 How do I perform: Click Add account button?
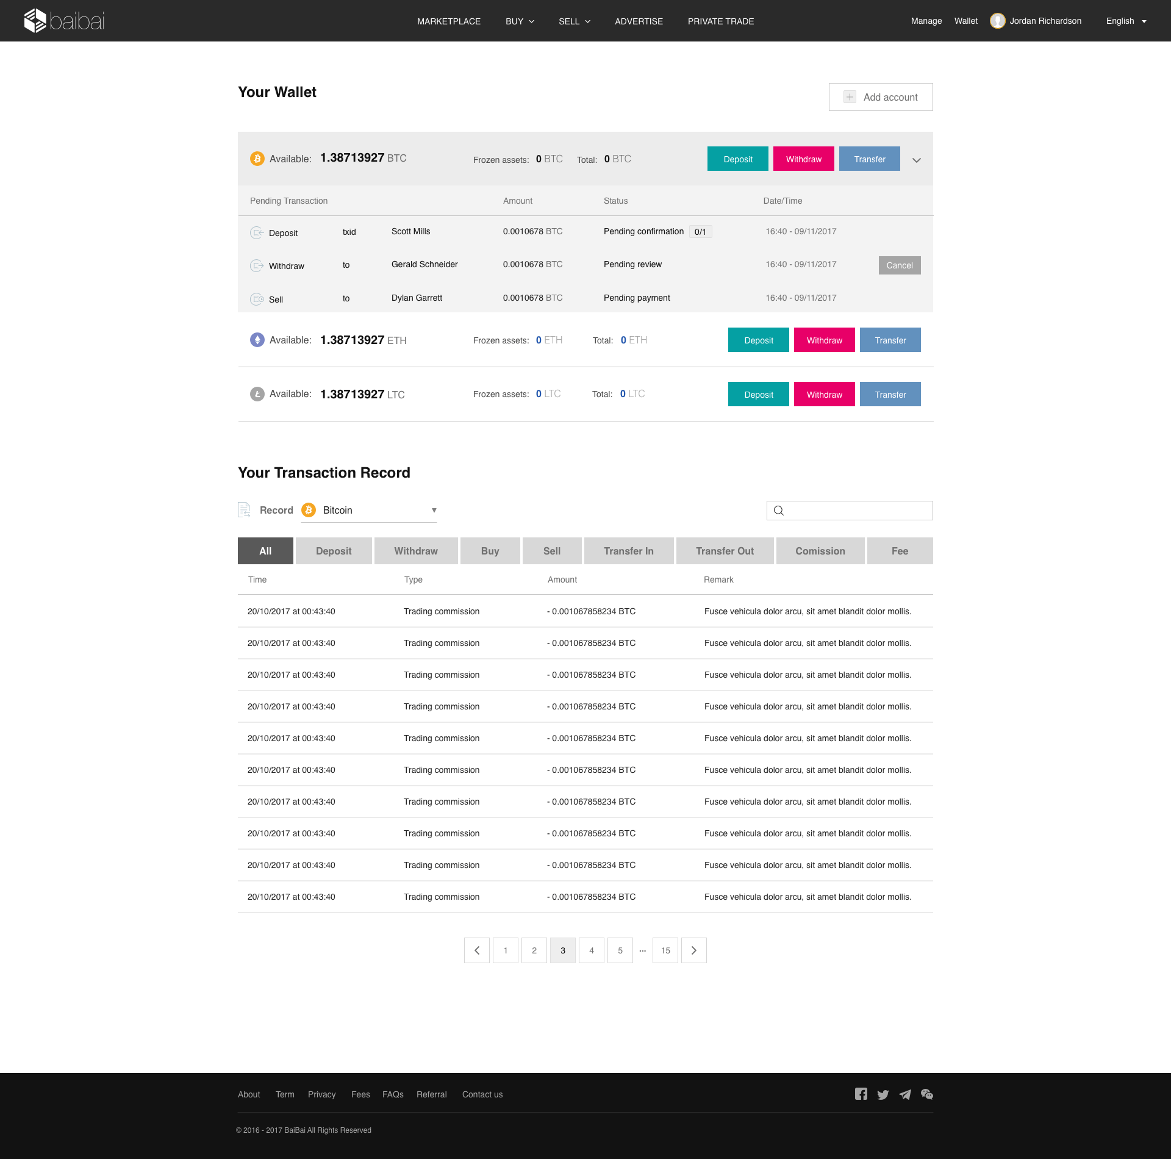(880, 97)
